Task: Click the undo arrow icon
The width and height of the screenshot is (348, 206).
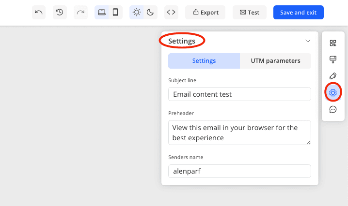Action: [x=39, y=13]
